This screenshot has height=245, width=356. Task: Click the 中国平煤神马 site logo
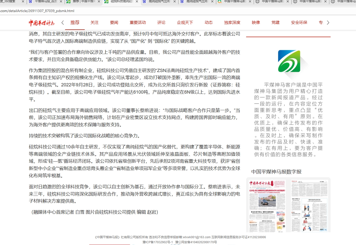coord(41,23)
